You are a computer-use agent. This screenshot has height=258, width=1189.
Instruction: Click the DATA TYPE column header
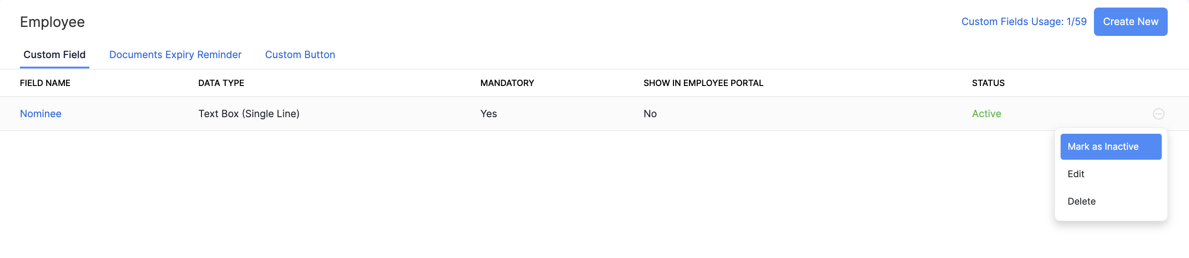(221, 83)
